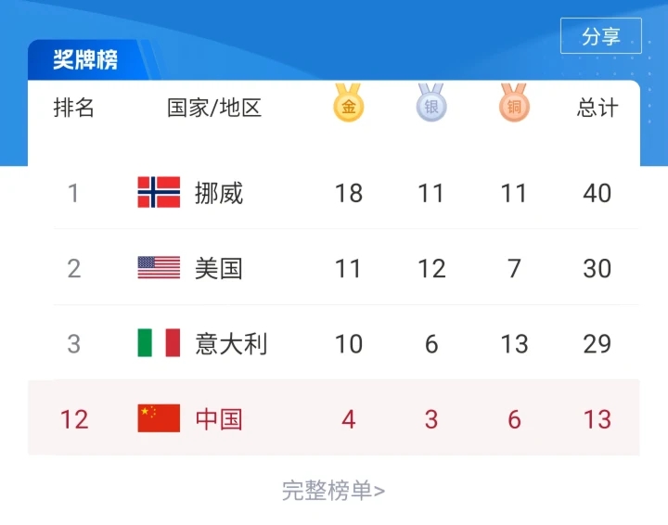Select the highlighted 中国 country name
This screenshot has width=668, height=525.
(x=219, y=419)
